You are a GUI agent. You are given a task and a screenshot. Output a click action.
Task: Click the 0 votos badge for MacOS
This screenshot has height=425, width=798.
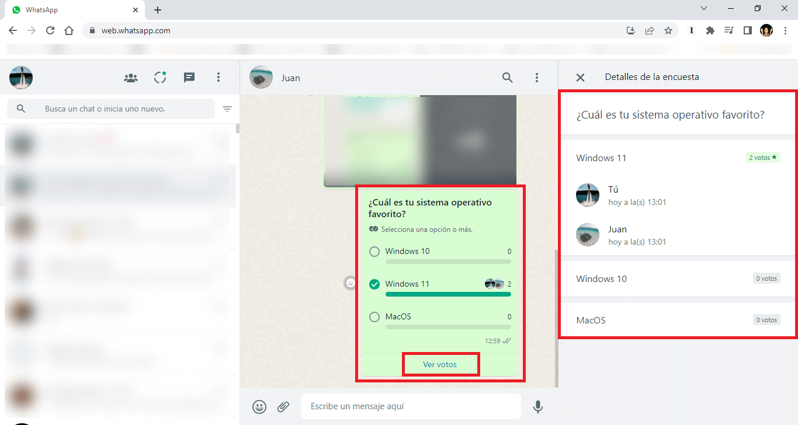[x=766, y=320]
